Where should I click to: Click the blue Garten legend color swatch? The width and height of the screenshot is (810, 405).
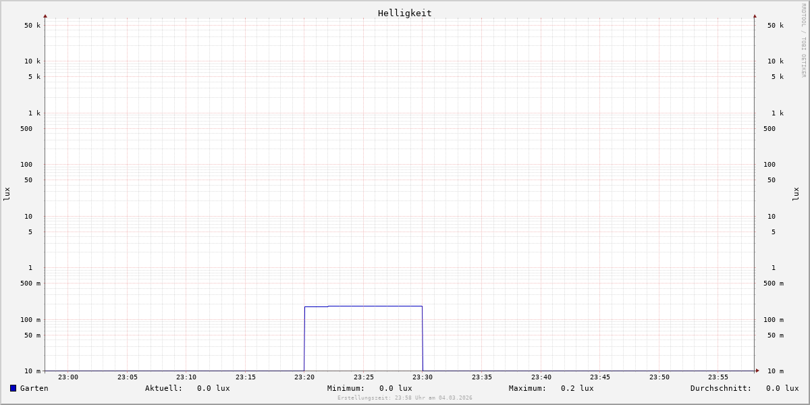(13, 388)
